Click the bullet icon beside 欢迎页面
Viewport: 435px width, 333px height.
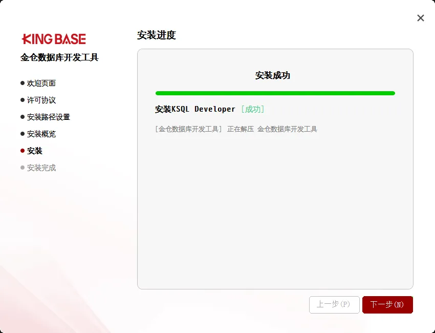coord(21,83)
